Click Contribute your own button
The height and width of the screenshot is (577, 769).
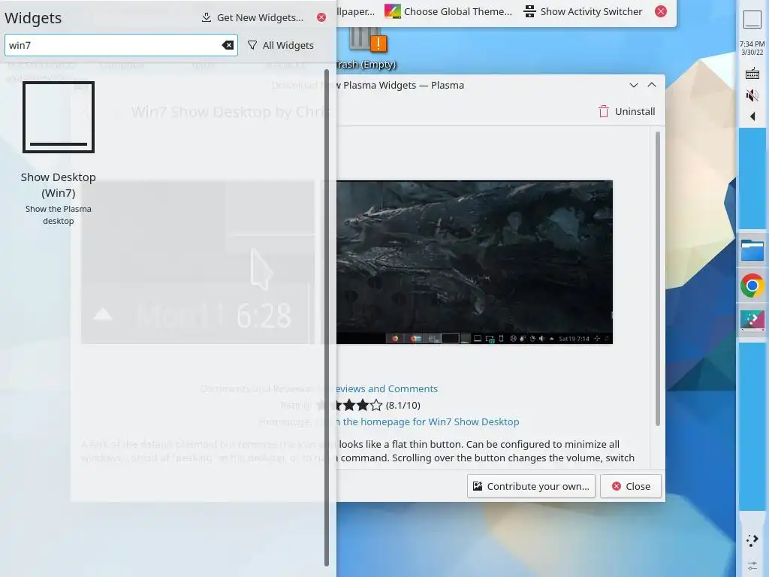[x=531, y=486]
